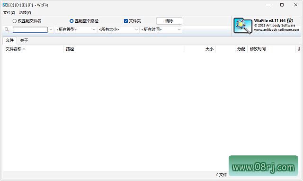Viewport: 303px width, 181px height.
Task: Close the WizFile window
Action: pos(296,5)
